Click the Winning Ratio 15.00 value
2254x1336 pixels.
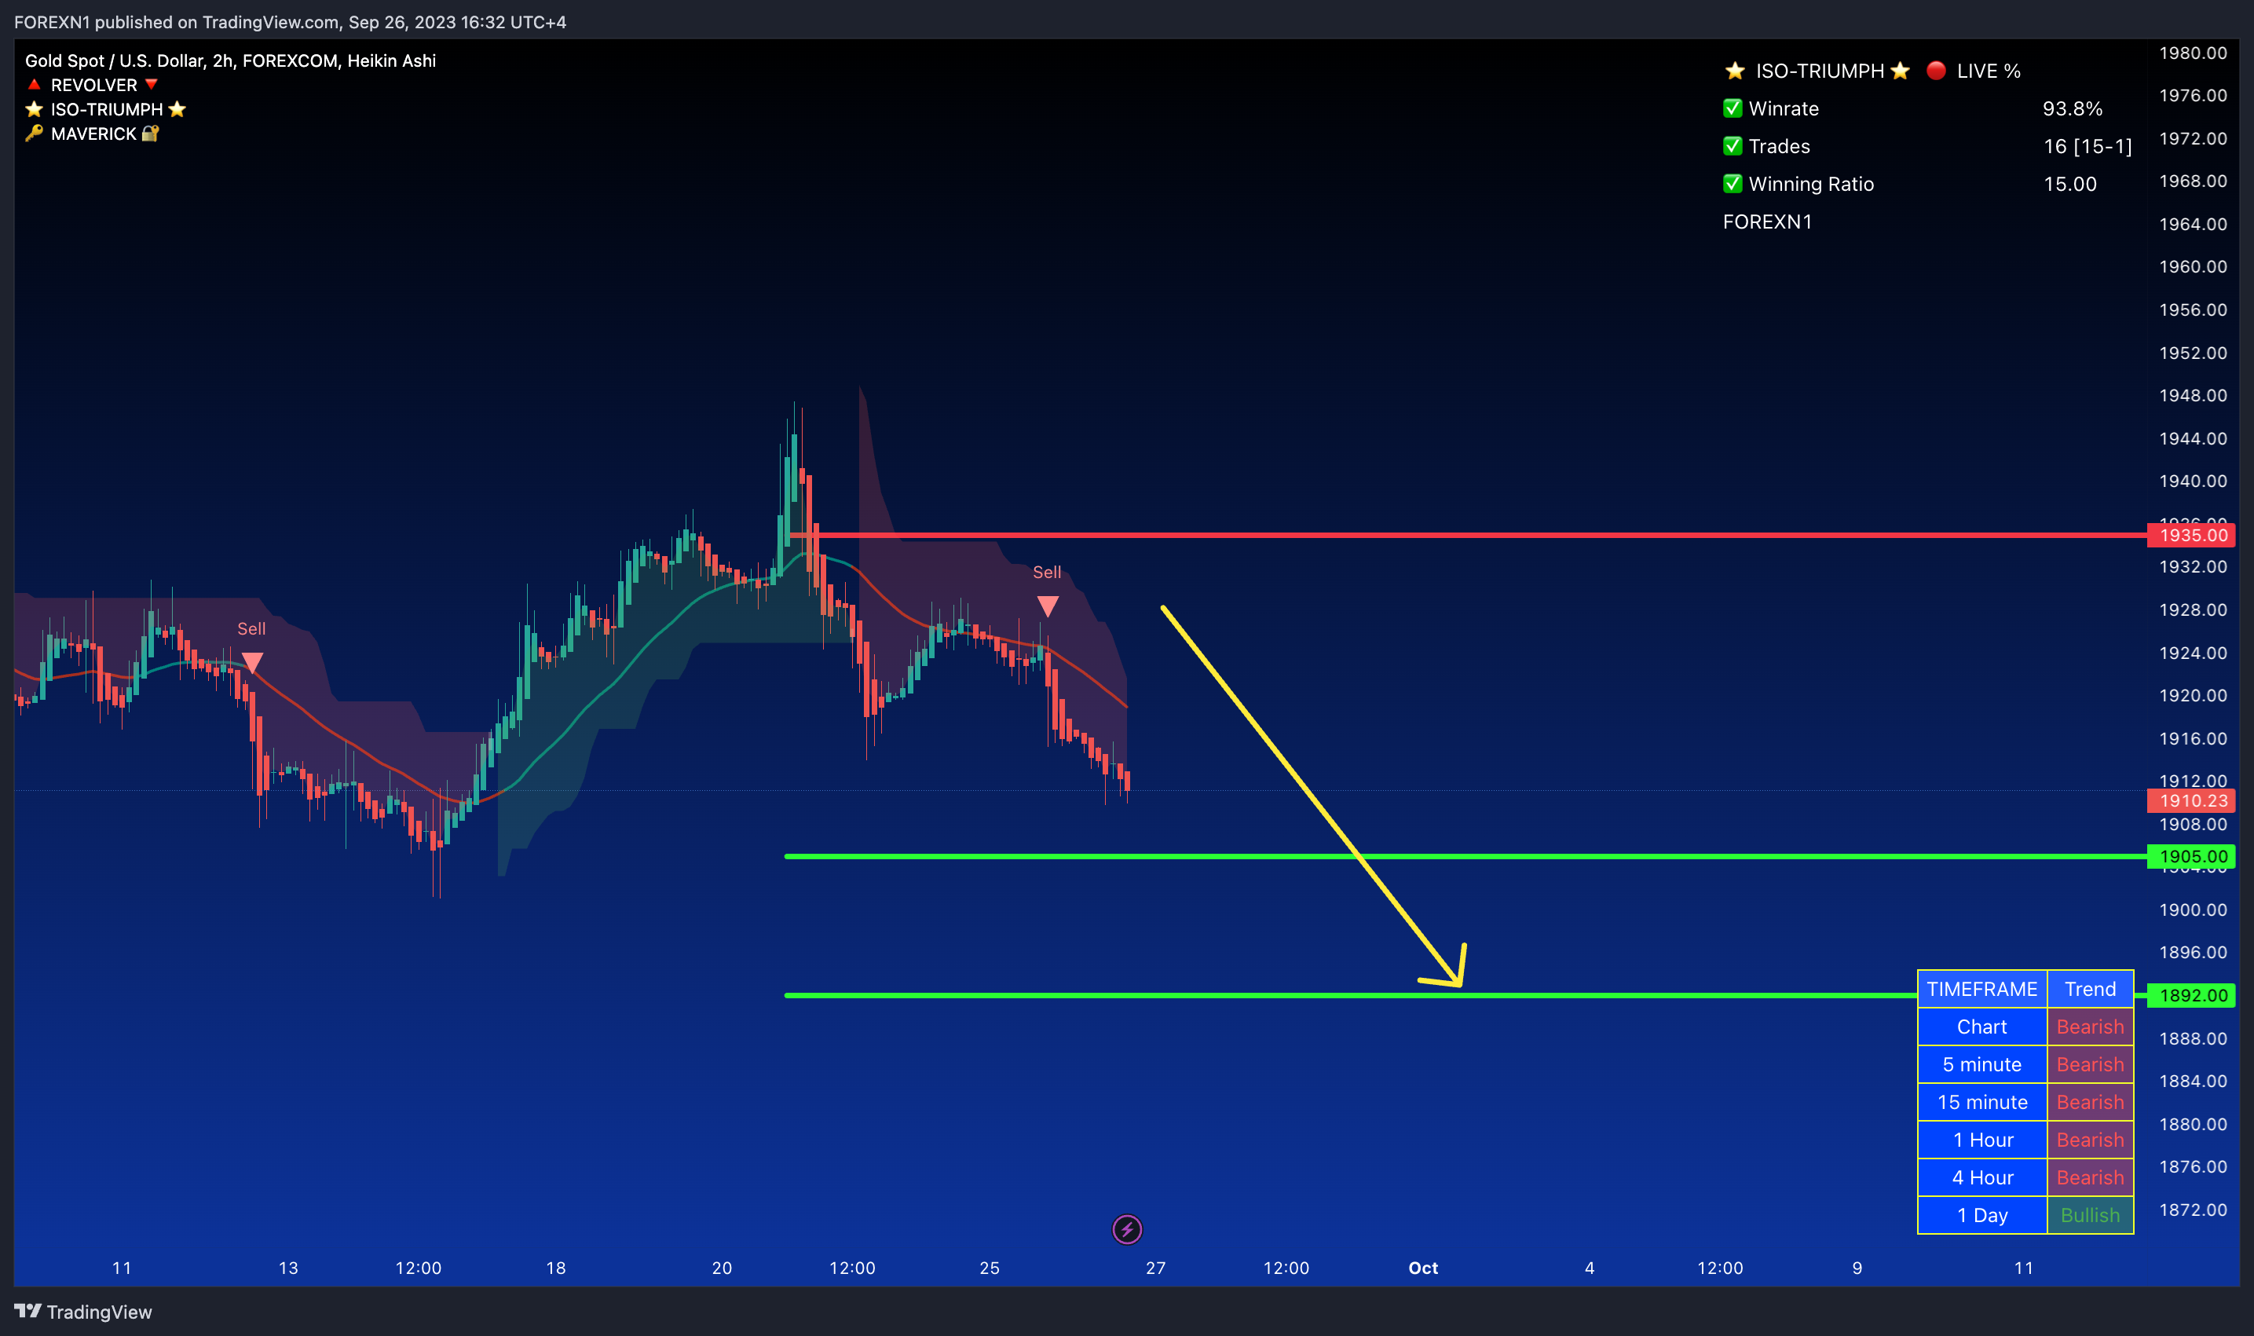coord(2069,184)
